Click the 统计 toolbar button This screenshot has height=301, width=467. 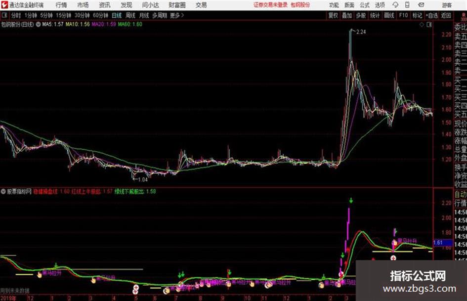(x=375, y=15)
